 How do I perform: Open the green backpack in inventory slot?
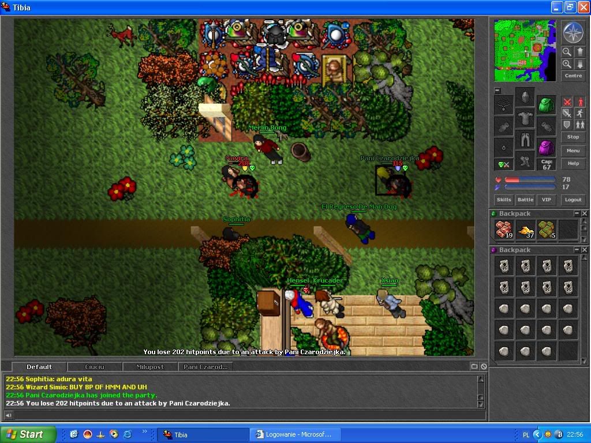pyautogui.click(x=546, y=105)
